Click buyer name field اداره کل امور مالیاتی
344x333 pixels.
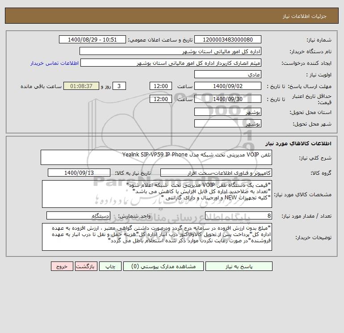point(170,51)
